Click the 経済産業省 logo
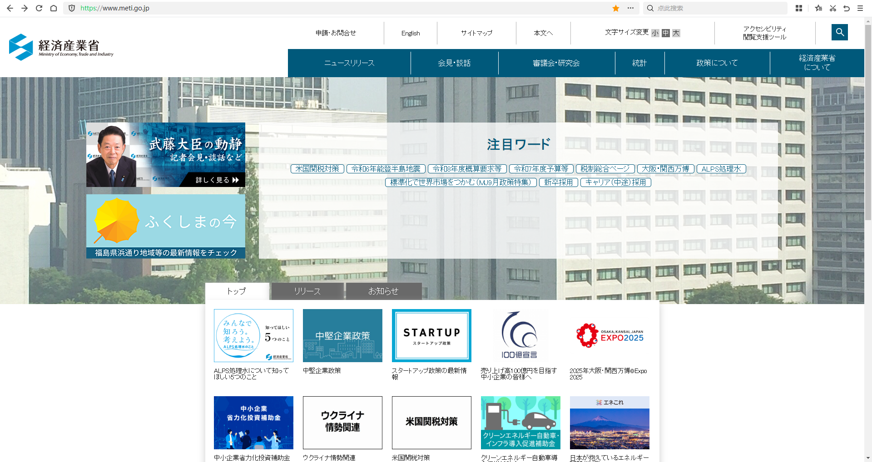The width and height of the screenshot is (872, 462). coord(61,47)
